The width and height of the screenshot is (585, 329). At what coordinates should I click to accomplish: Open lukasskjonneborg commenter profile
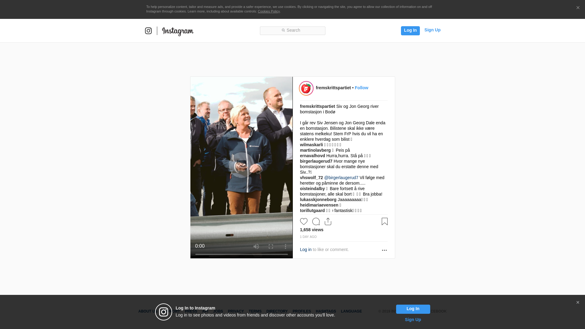tap(318, 200)
